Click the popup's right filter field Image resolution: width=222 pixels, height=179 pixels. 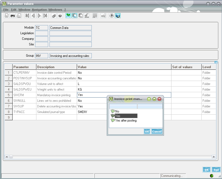coord(150,106)
